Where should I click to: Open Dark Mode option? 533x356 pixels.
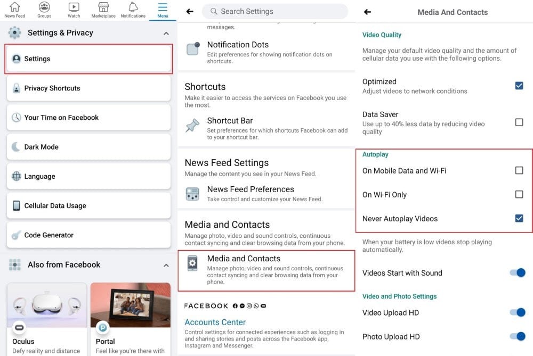point(88,147)
